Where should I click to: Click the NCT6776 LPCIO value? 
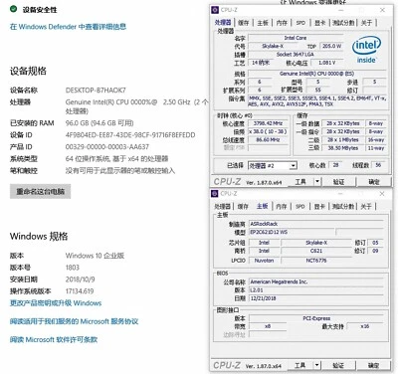316,261
